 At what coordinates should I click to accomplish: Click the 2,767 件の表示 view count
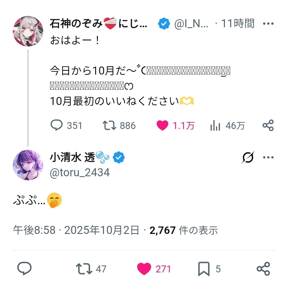[x=184, y=230]
